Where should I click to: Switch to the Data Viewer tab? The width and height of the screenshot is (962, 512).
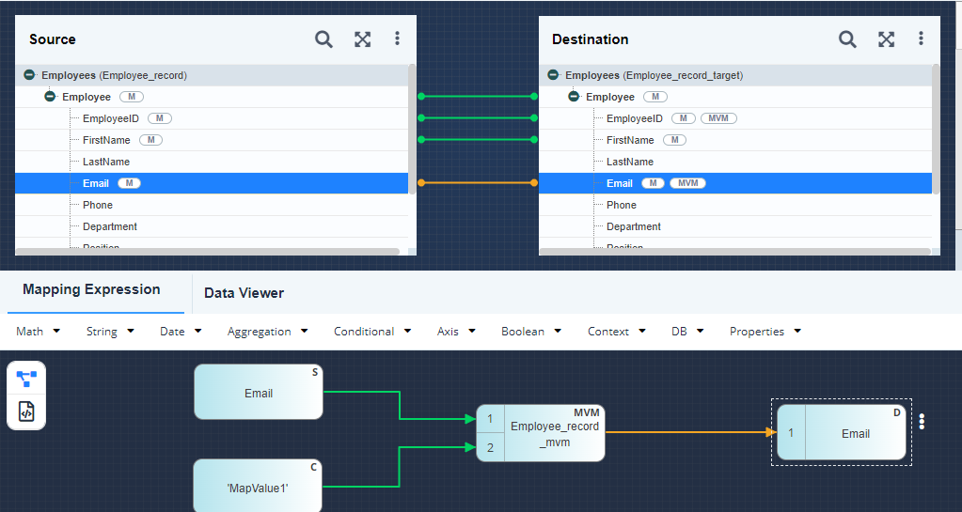click(x=244, y=293)
